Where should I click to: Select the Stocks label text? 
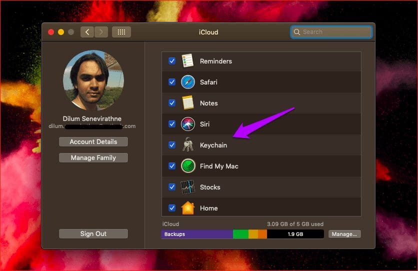coord(210,187)
